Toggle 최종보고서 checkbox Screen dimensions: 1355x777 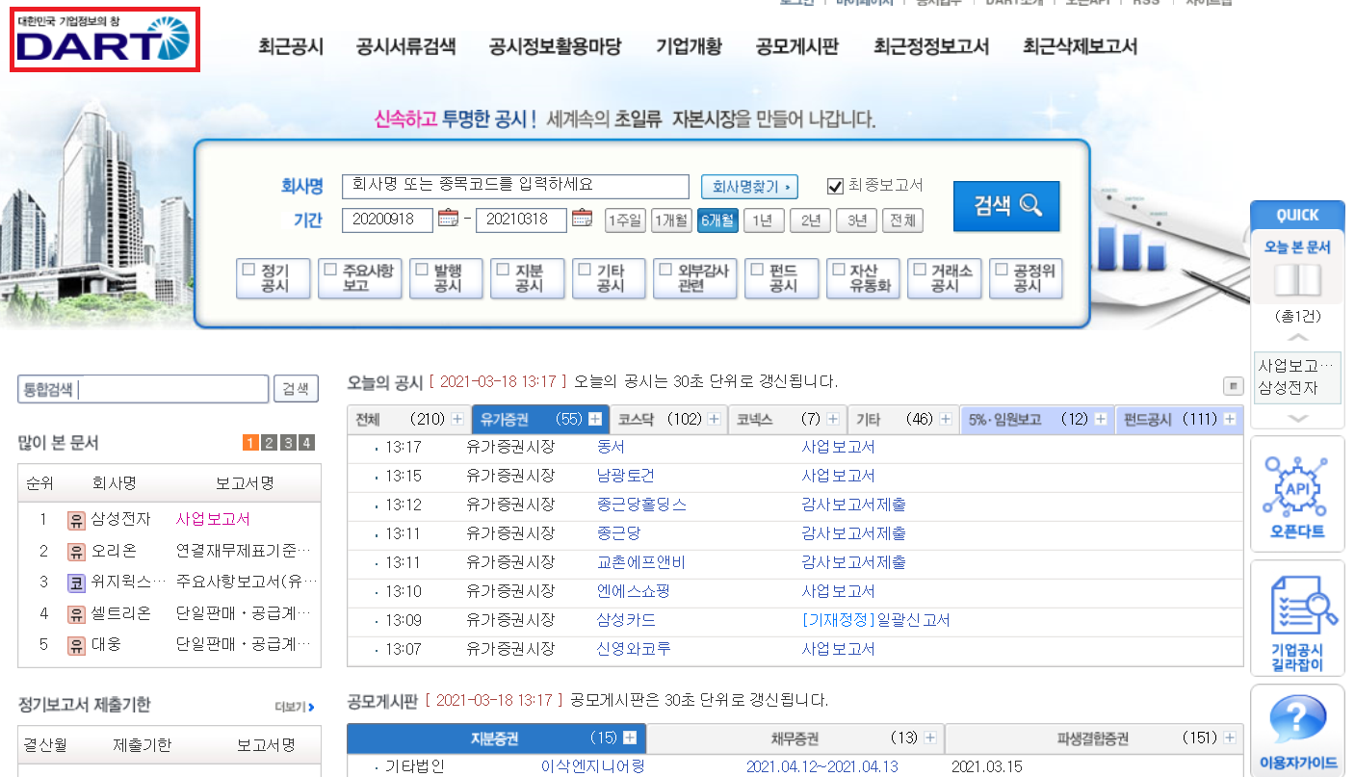(x=835, y=186)
